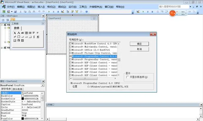
Task: Select the Frame control in the toolbox
Action: (x=19, y=37)
